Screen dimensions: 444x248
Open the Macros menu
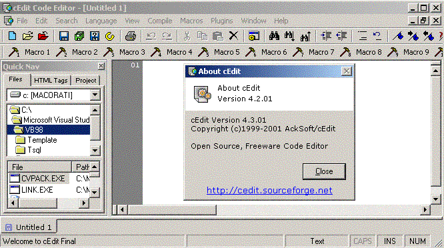pyautogui.click(x=192, y=21)
